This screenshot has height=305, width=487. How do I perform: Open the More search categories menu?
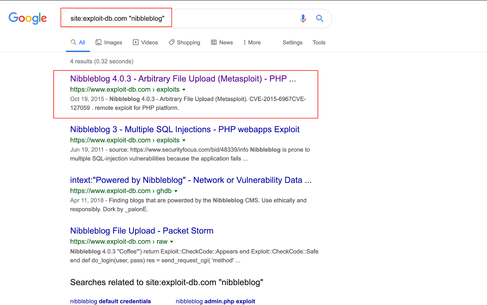(252, 43)
